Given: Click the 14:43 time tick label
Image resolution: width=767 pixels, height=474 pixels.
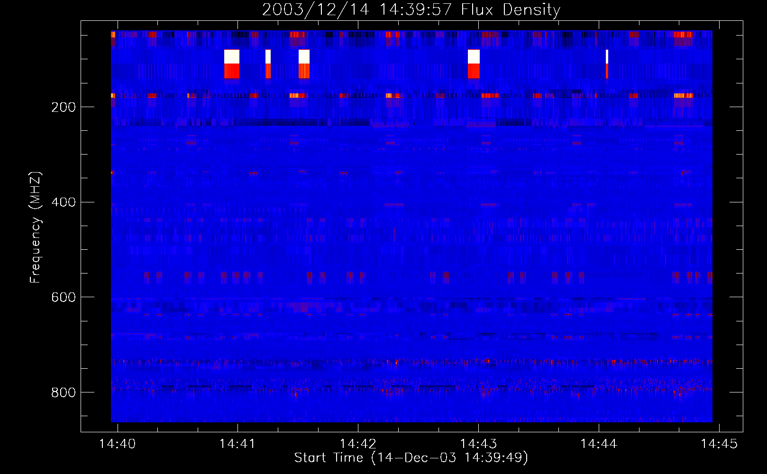Looking at the screenshot, I should coord(479,444).
